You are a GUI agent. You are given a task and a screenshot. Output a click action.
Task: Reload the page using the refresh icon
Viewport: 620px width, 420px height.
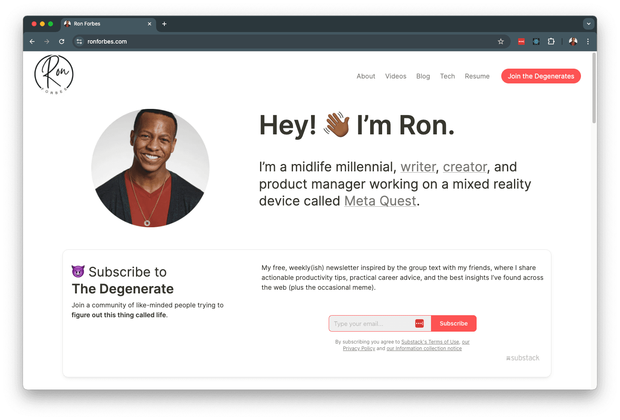pyautogui.click(x=62, y=42)
